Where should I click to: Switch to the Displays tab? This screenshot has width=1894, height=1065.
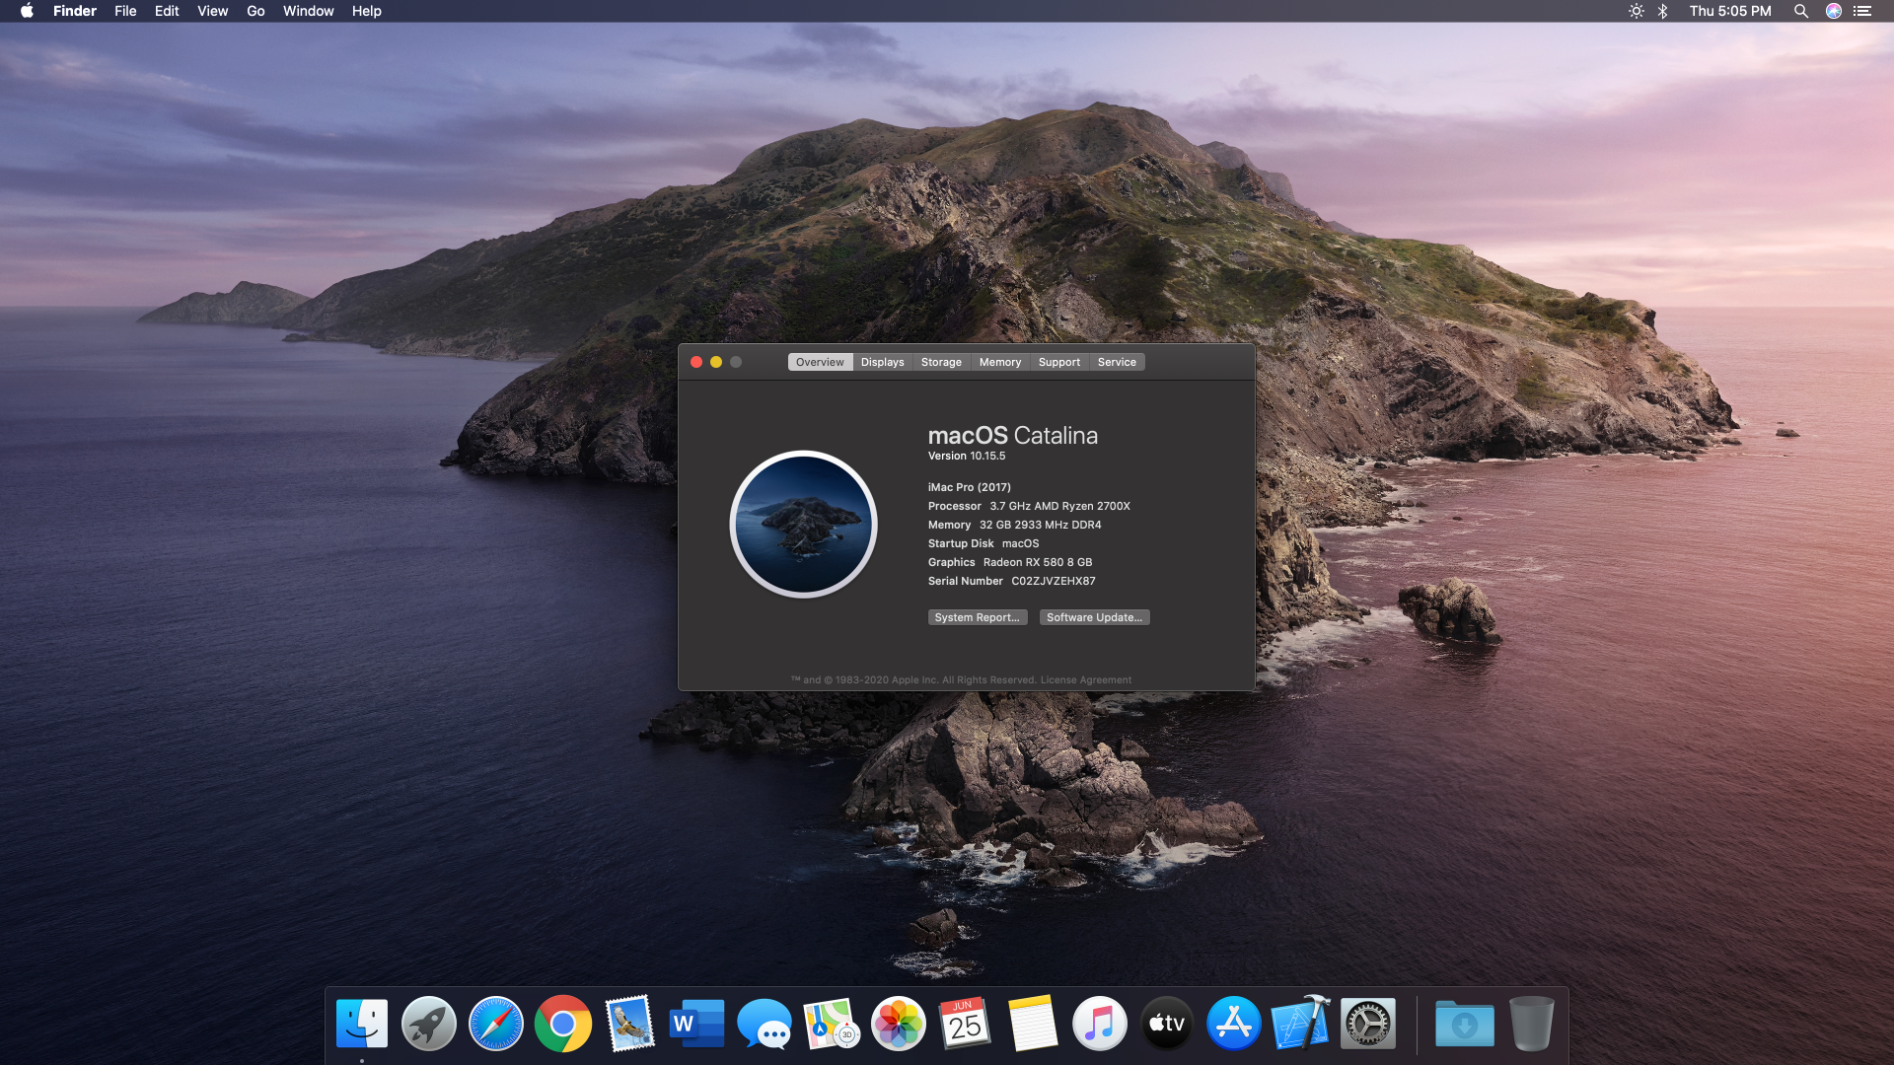(882, 362)
